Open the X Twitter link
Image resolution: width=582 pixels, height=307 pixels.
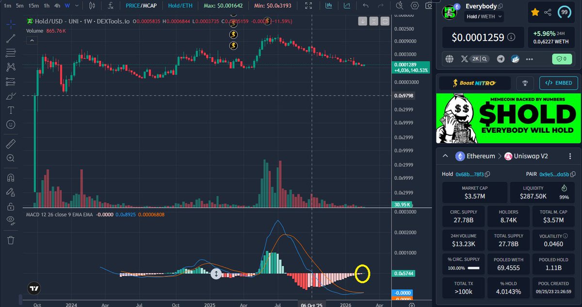point(464,59)
